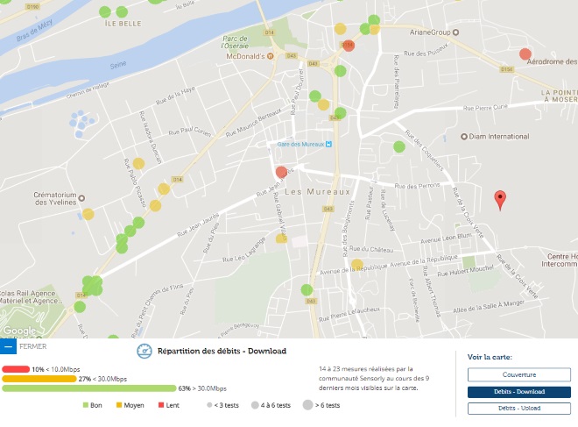Click the download speed gauge icon

click(x=145, y=351)
